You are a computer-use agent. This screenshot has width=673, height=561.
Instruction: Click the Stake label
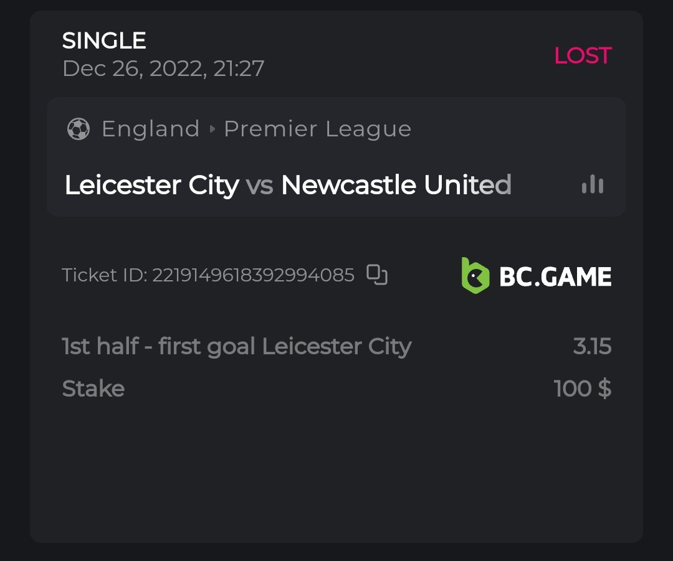click(93, 389)
